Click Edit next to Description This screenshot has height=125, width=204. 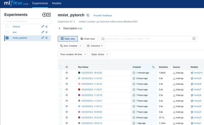80,28
